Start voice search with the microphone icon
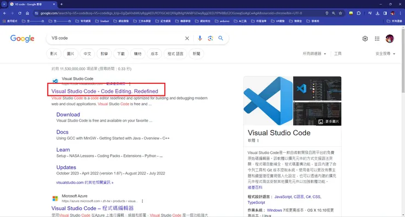This screenshot has height=217, width=405. click(200, 38)
